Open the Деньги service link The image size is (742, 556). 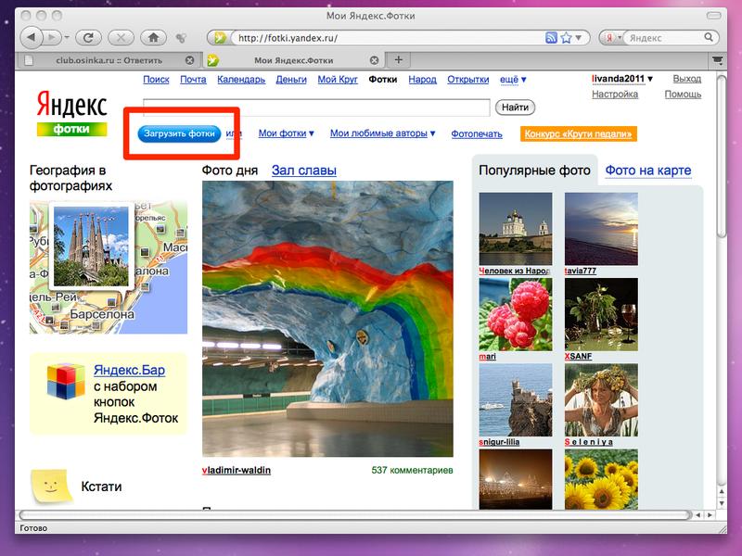click(291, 80)
